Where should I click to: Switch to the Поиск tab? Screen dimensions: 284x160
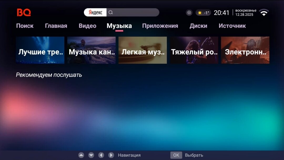(25, 26)
